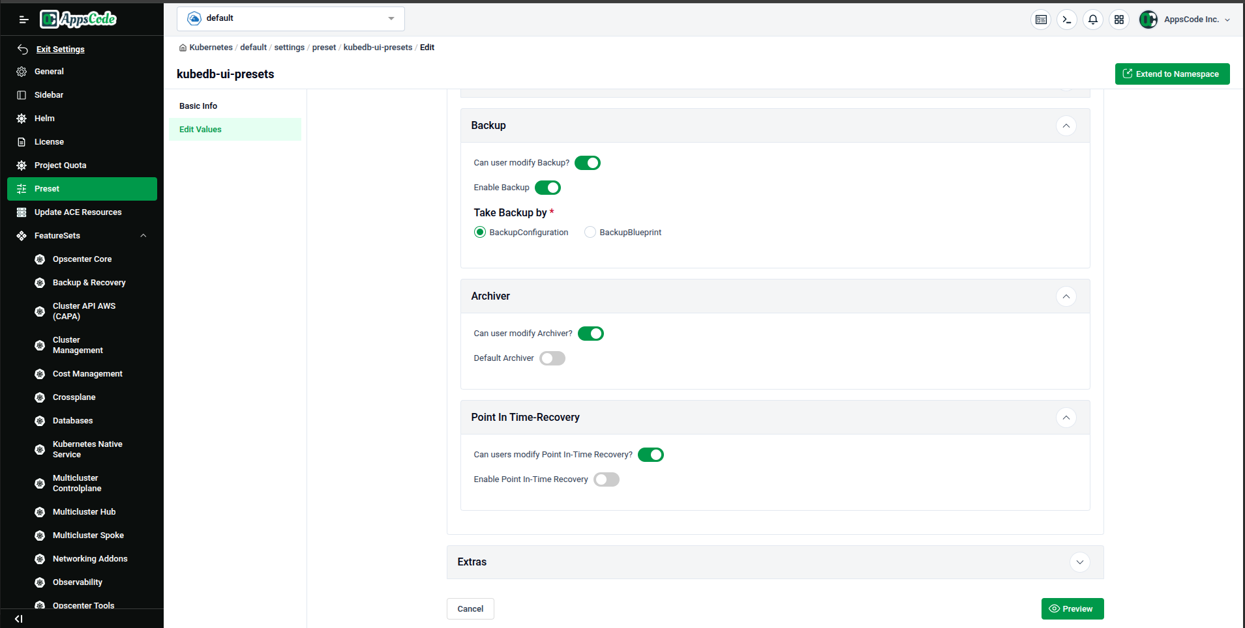1245x628 pixels.
Task: Click the Exit Settings back arrow icon
Action: [x=22, y=49]
